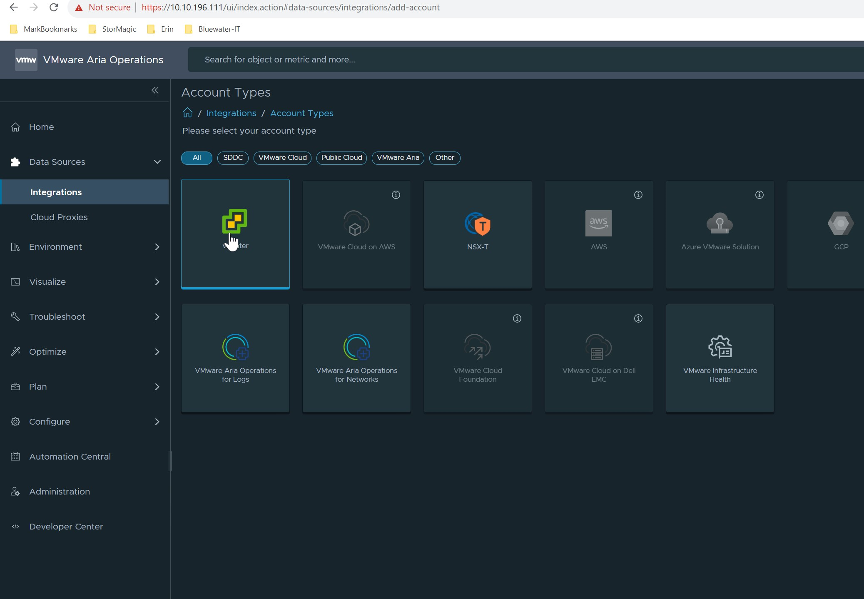
Task: Select the NSX-T account type
Action: coord(478,234)
